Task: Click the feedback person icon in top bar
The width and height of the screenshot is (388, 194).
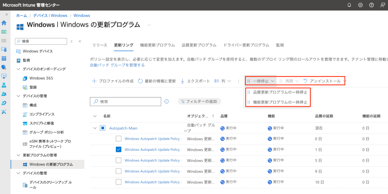Action: [383, 5]
